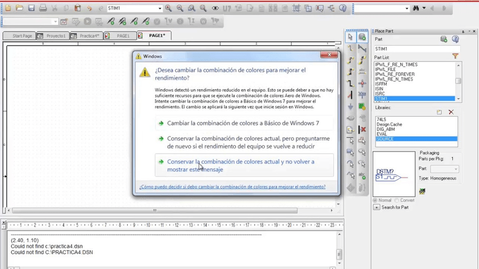Screen dimensions: 479x269
Task: Open the STIM1 dropdown in the toolbar
Action: coord(160,8)
